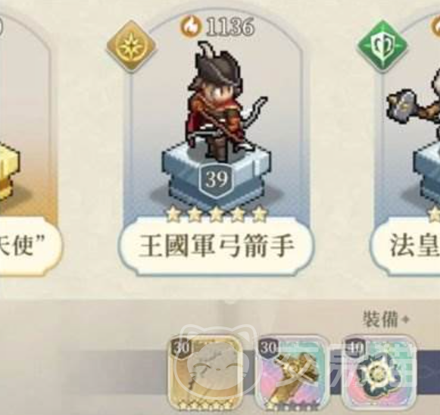Select the 王國軍弓箭手 name label
The width and height of the screenshot is (440, 415).
click(216, 246)
